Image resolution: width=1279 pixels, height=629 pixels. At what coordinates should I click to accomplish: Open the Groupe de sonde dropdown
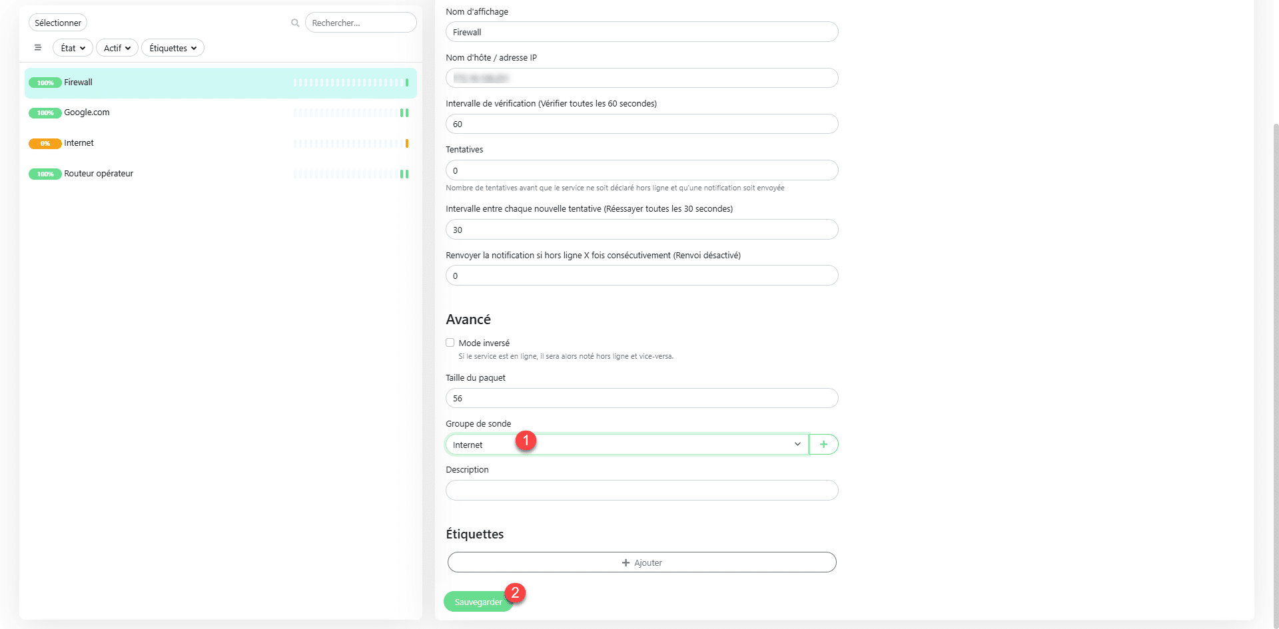pos(626,445)
